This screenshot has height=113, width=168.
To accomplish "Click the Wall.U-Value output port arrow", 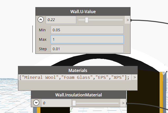I will (127, 20).
